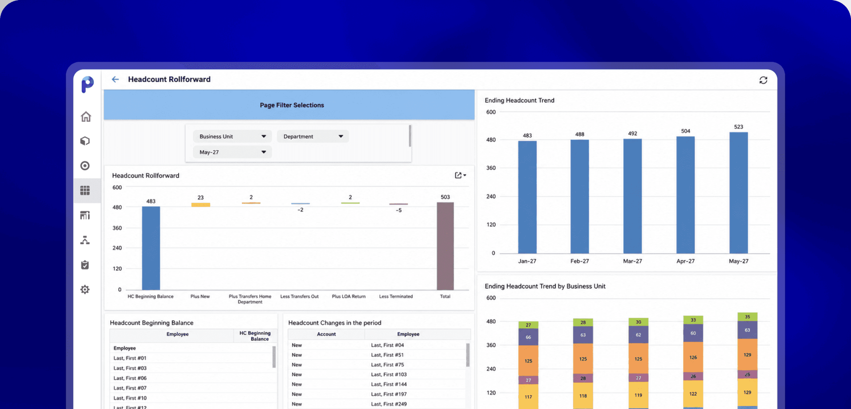The height and width of the screenshot is (409, 851).
Task: Click 'Last, First #04' in Headcount Changes
Action: click(387, 345)
